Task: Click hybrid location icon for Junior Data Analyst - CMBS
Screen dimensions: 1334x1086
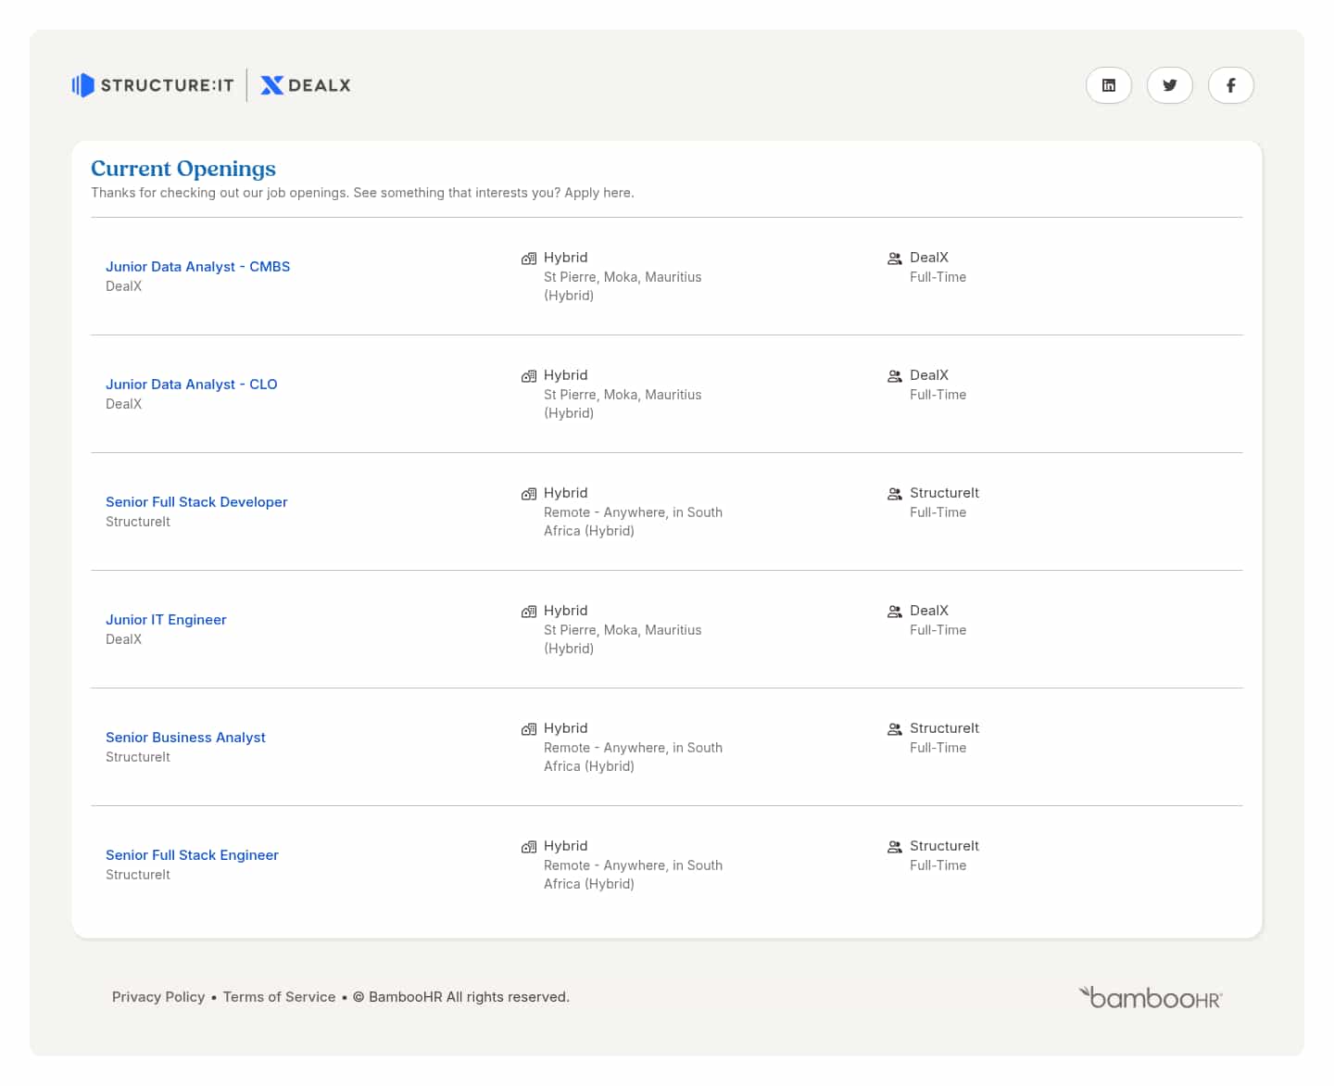Action: pos(529,259)
